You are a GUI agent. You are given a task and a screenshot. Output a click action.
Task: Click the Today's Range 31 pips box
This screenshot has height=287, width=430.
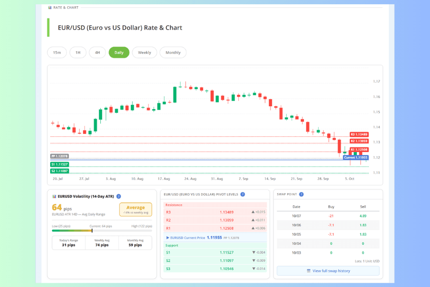(68, 243)
